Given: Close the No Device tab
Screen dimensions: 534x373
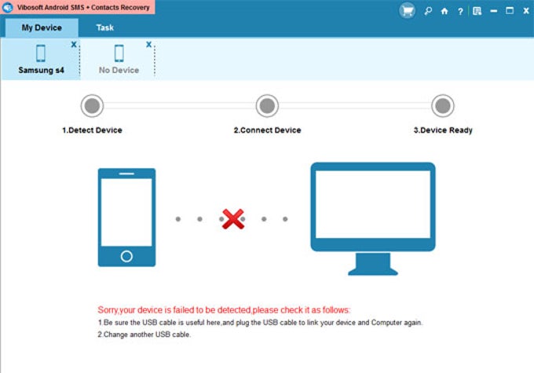Looking at the screenshot, I should 149,44.
